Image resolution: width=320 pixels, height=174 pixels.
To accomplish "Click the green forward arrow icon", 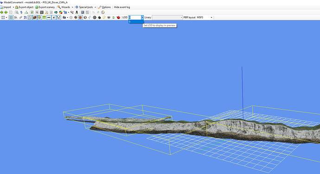I will pos(6,12).
